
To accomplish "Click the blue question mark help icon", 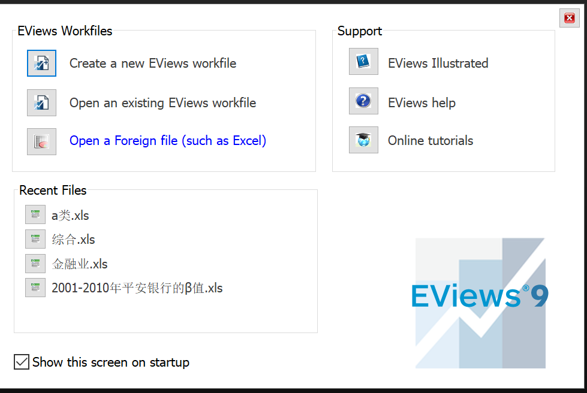I will [363, 101].
